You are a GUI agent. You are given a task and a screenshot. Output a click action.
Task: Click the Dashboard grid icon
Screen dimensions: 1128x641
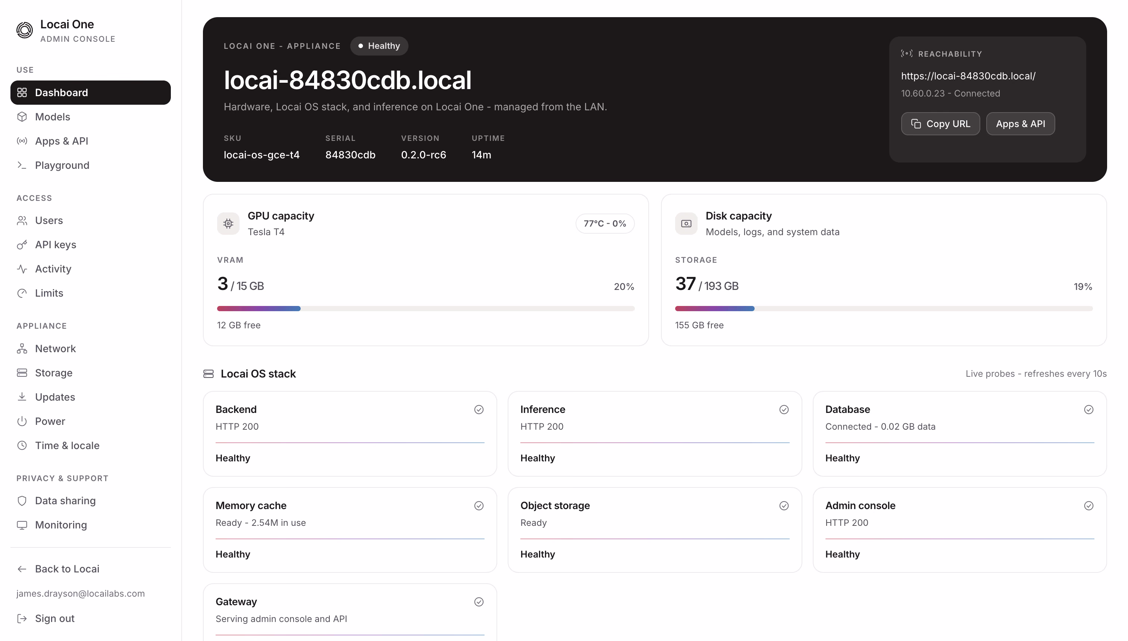[22, 92]
